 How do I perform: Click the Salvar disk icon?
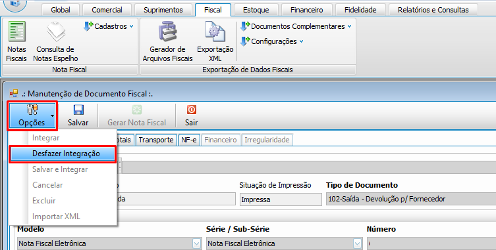tap(78, 110)
